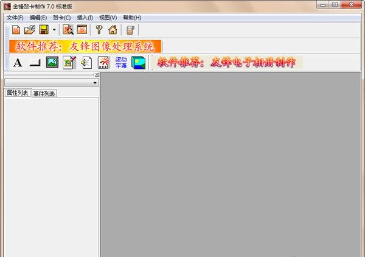365x257 pixels.
Task: Insert a button using the button tool icon
Action: [x=35, y=62]
